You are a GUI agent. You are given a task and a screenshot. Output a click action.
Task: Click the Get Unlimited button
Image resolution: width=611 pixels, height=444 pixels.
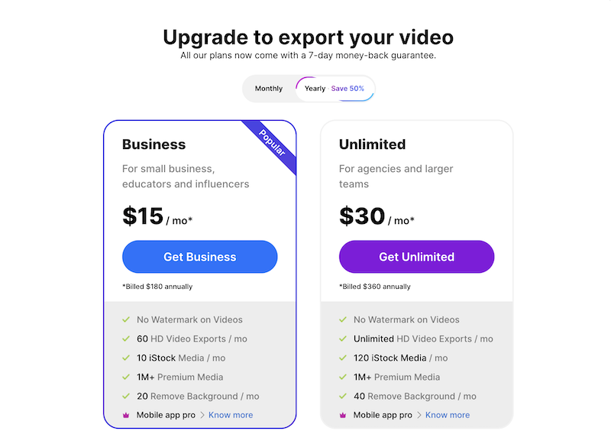416,257
